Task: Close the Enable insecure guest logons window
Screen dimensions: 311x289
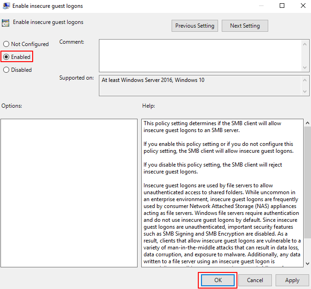Action: coord(303,6)
